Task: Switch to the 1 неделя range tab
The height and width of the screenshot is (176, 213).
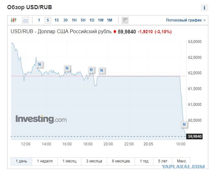Action: point(45,161)
